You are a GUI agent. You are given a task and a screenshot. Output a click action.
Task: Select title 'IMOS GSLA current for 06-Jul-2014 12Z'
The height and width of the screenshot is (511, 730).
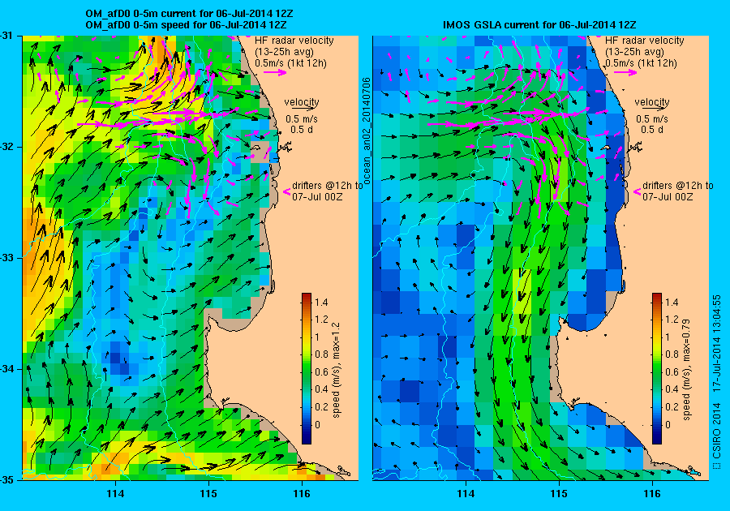coord(539,24)
